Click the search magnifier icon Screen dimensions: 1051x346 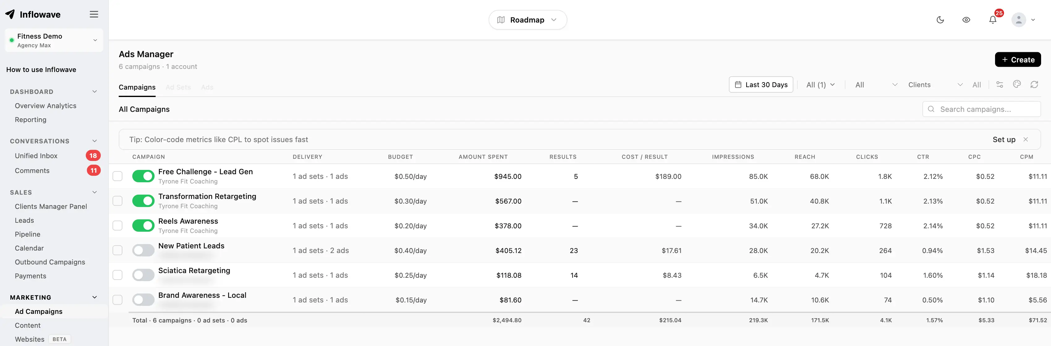pyautogui.click(x=931, y=109)
